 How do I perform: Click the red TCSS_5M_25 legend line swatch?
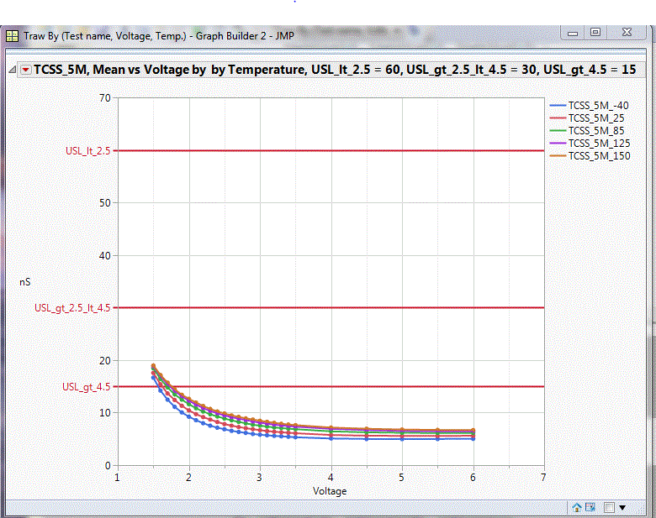pyautogui.click(x=558, y=118)
